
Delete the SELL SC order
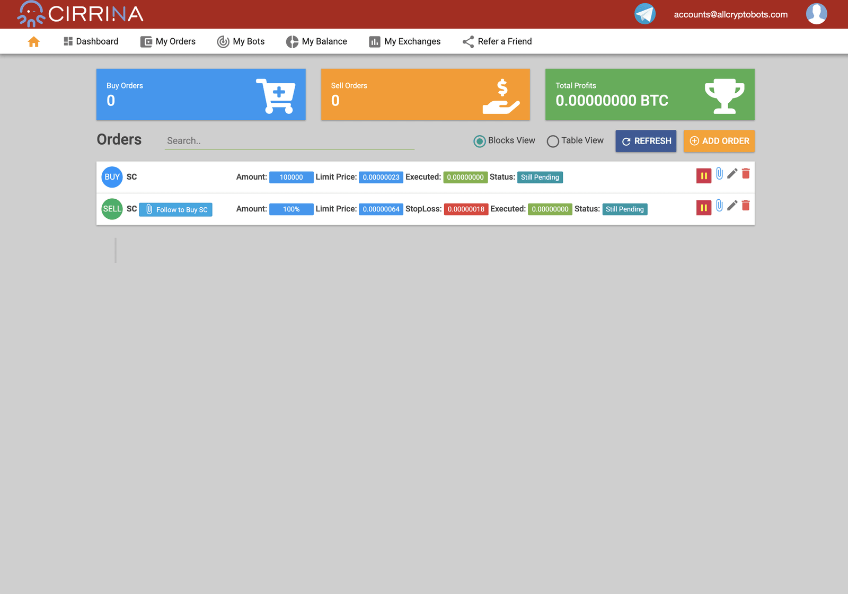(746, 206)
